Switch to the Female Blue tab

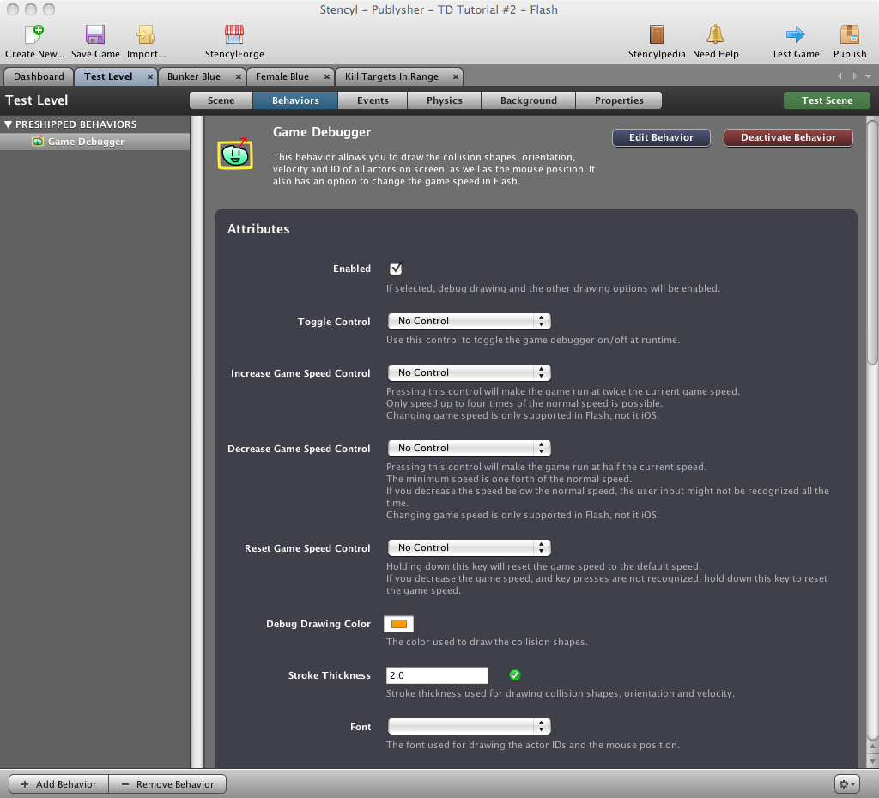(282, 76)
